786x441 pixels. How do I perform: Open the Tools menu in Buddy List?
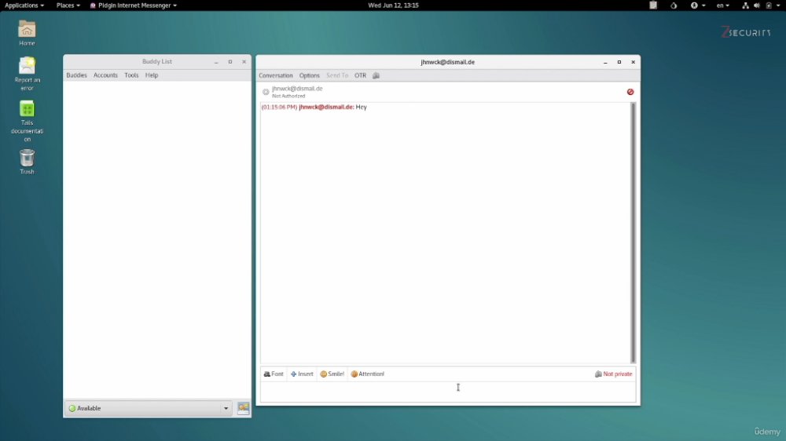point(131,75)
